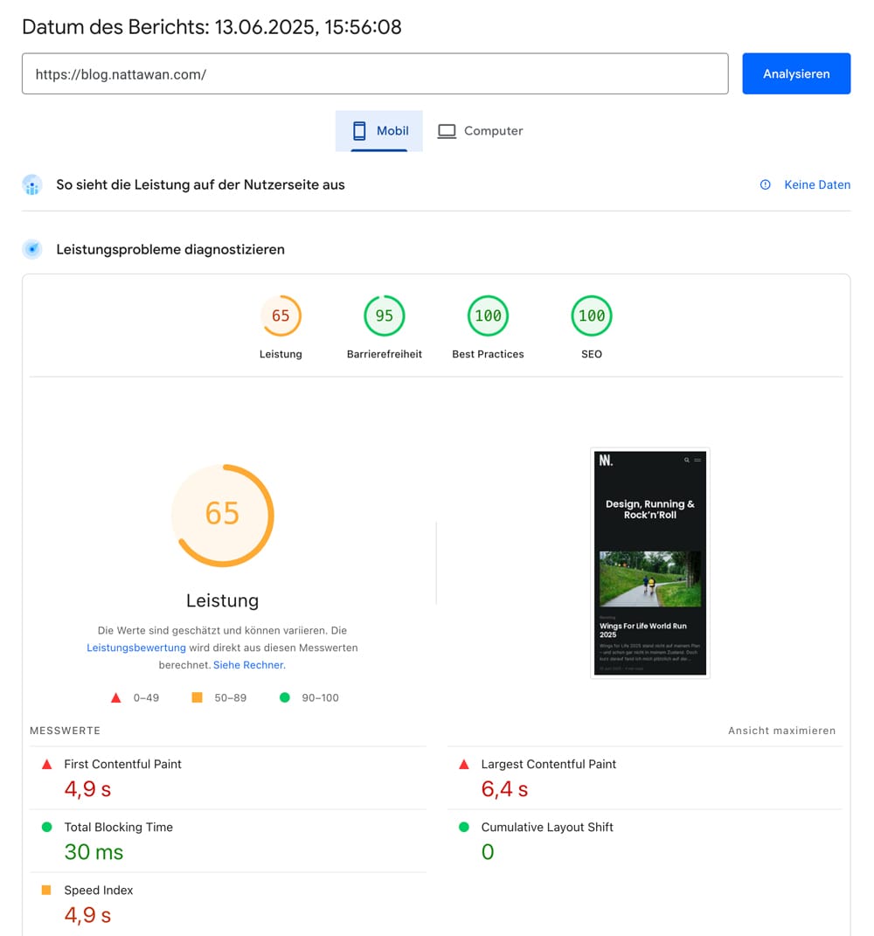Click the First Contentful Paint label

click(122, 764)
